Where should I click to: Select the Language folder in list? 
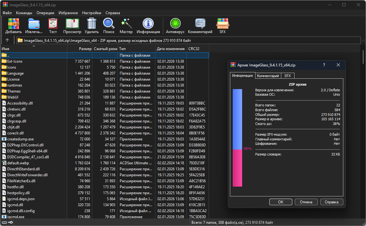click(15, 73)
